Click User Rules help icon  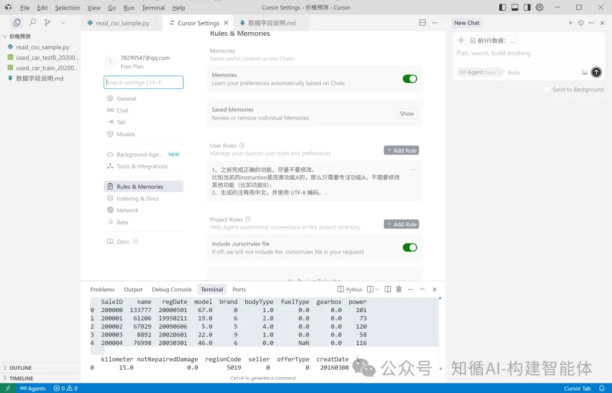[241, 145]
